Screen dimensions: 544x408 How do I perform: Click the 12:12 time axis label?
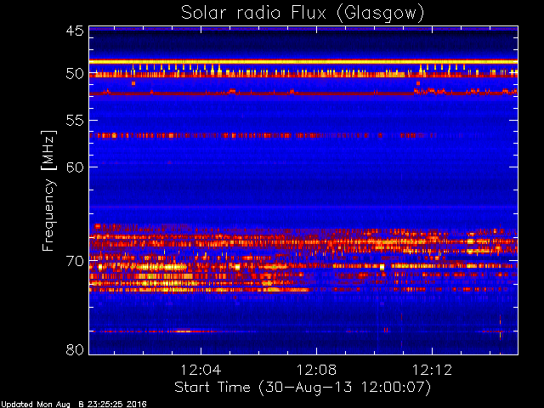(x=432, y=371)
